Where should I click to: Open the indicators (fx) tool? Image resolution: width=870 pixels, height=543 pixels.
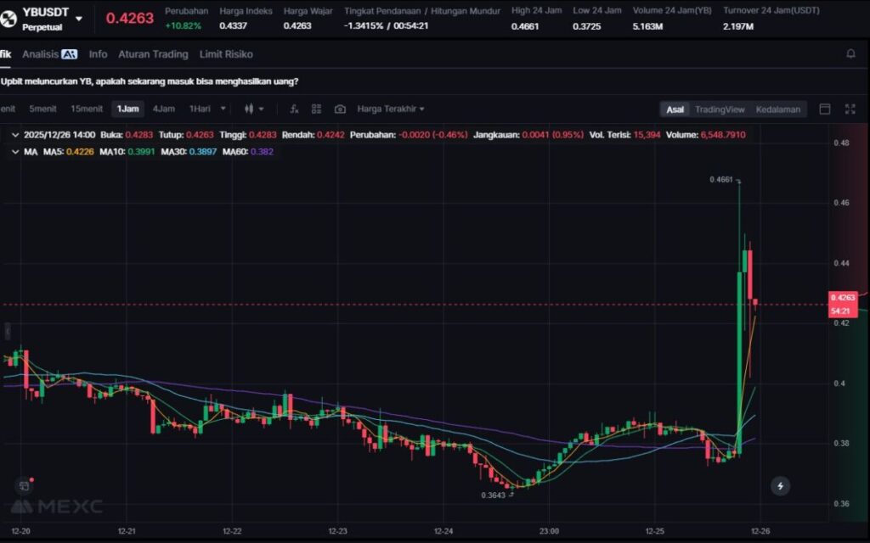pyautogui.click(x=294, y=109)
